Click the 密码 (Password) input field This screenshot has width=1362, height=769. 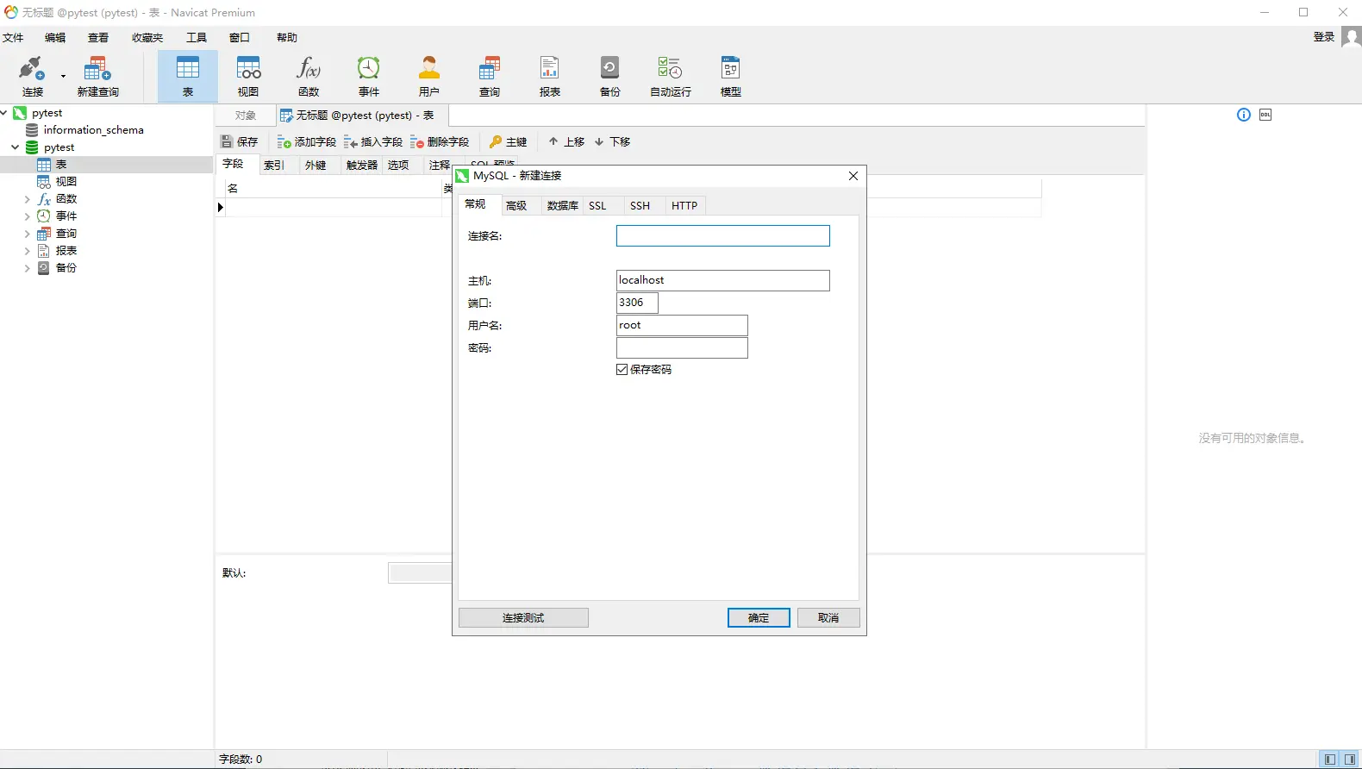(x=682, y=347)
